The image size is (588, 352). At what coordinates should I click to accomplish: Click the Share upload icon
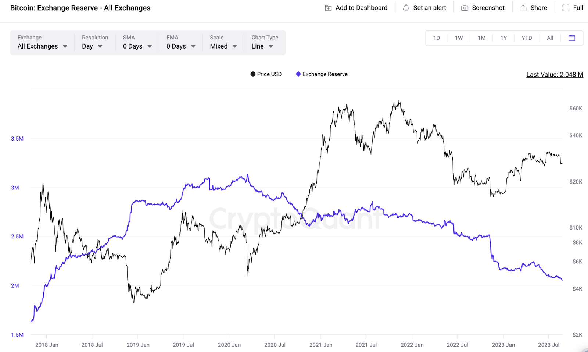coord(523,8)
